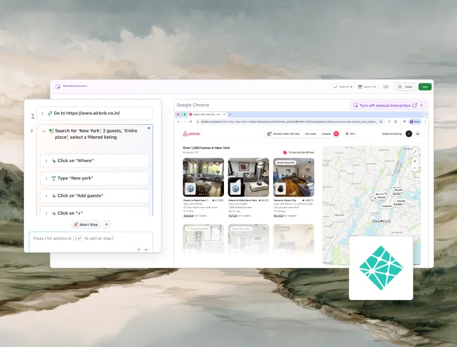Select the Airbnb New York City browser tab
457x347 pixels.
(x=206, y=114)
